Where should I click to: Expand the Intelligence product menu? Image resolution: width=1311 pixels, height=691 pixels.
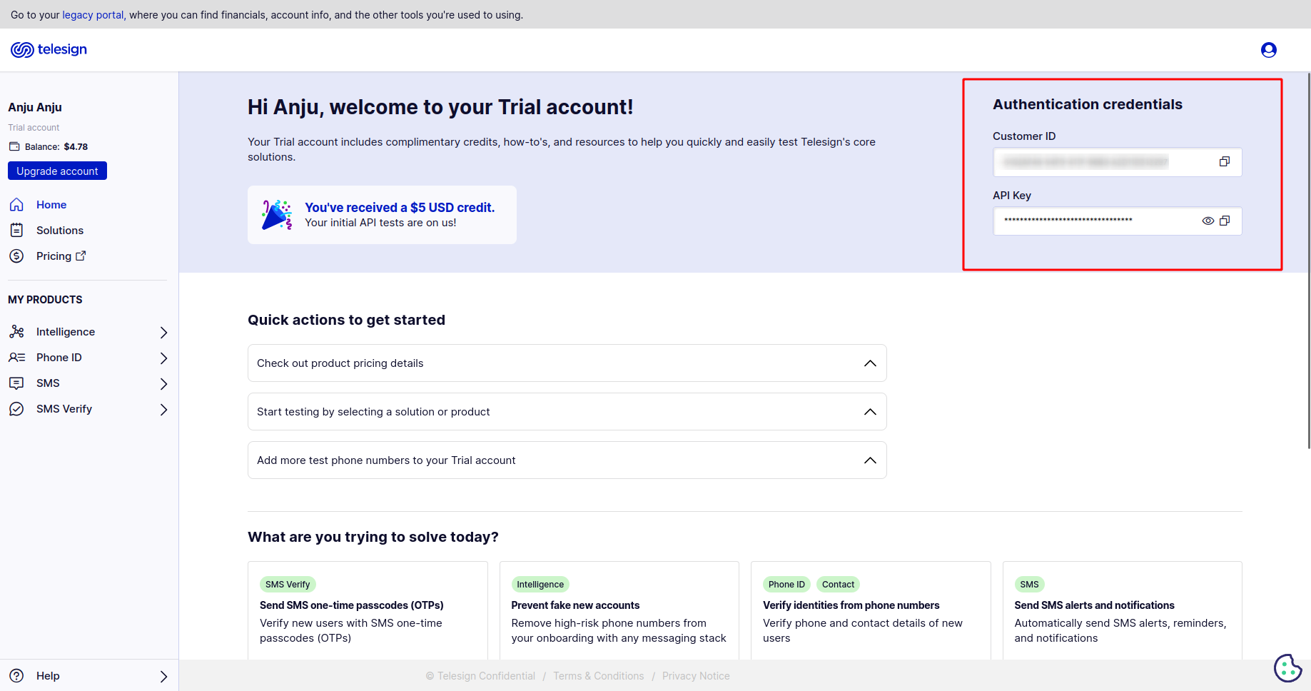click(163, 332)
